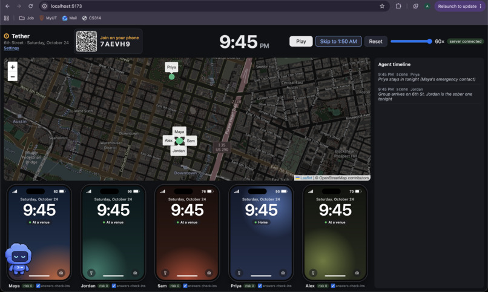488x292 pixels.
Task: Open the Chrome apps grid shortcut
Action: click(x=7, y=18)
